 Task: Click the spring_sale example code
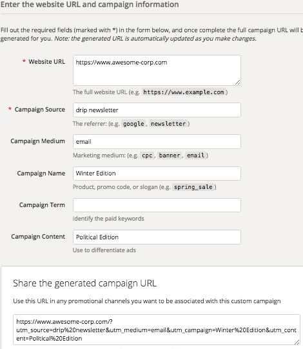[193, 187]
